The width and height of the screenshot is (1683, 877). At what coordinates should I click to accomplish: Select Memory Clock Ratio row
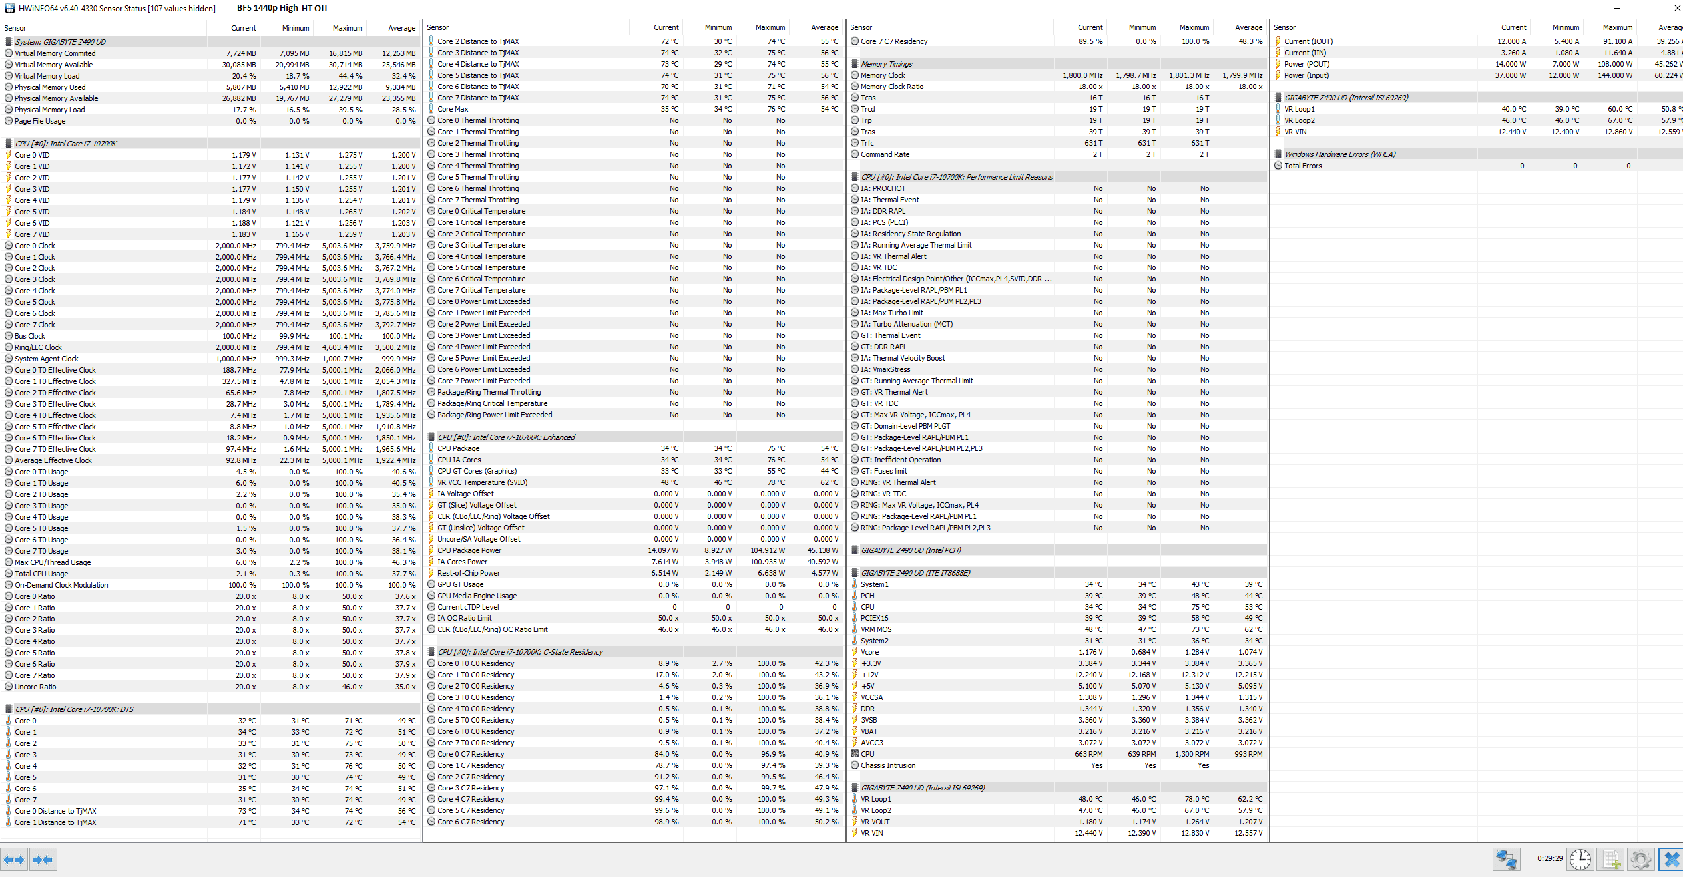tap(1057, 87)
